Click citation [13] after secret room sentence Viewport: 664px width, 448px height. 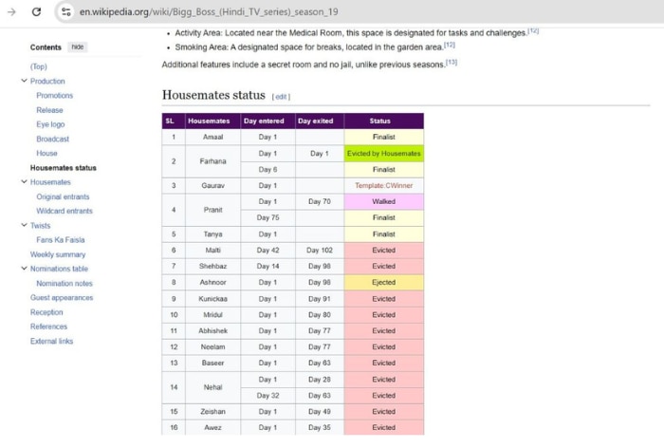click(452, 63)
